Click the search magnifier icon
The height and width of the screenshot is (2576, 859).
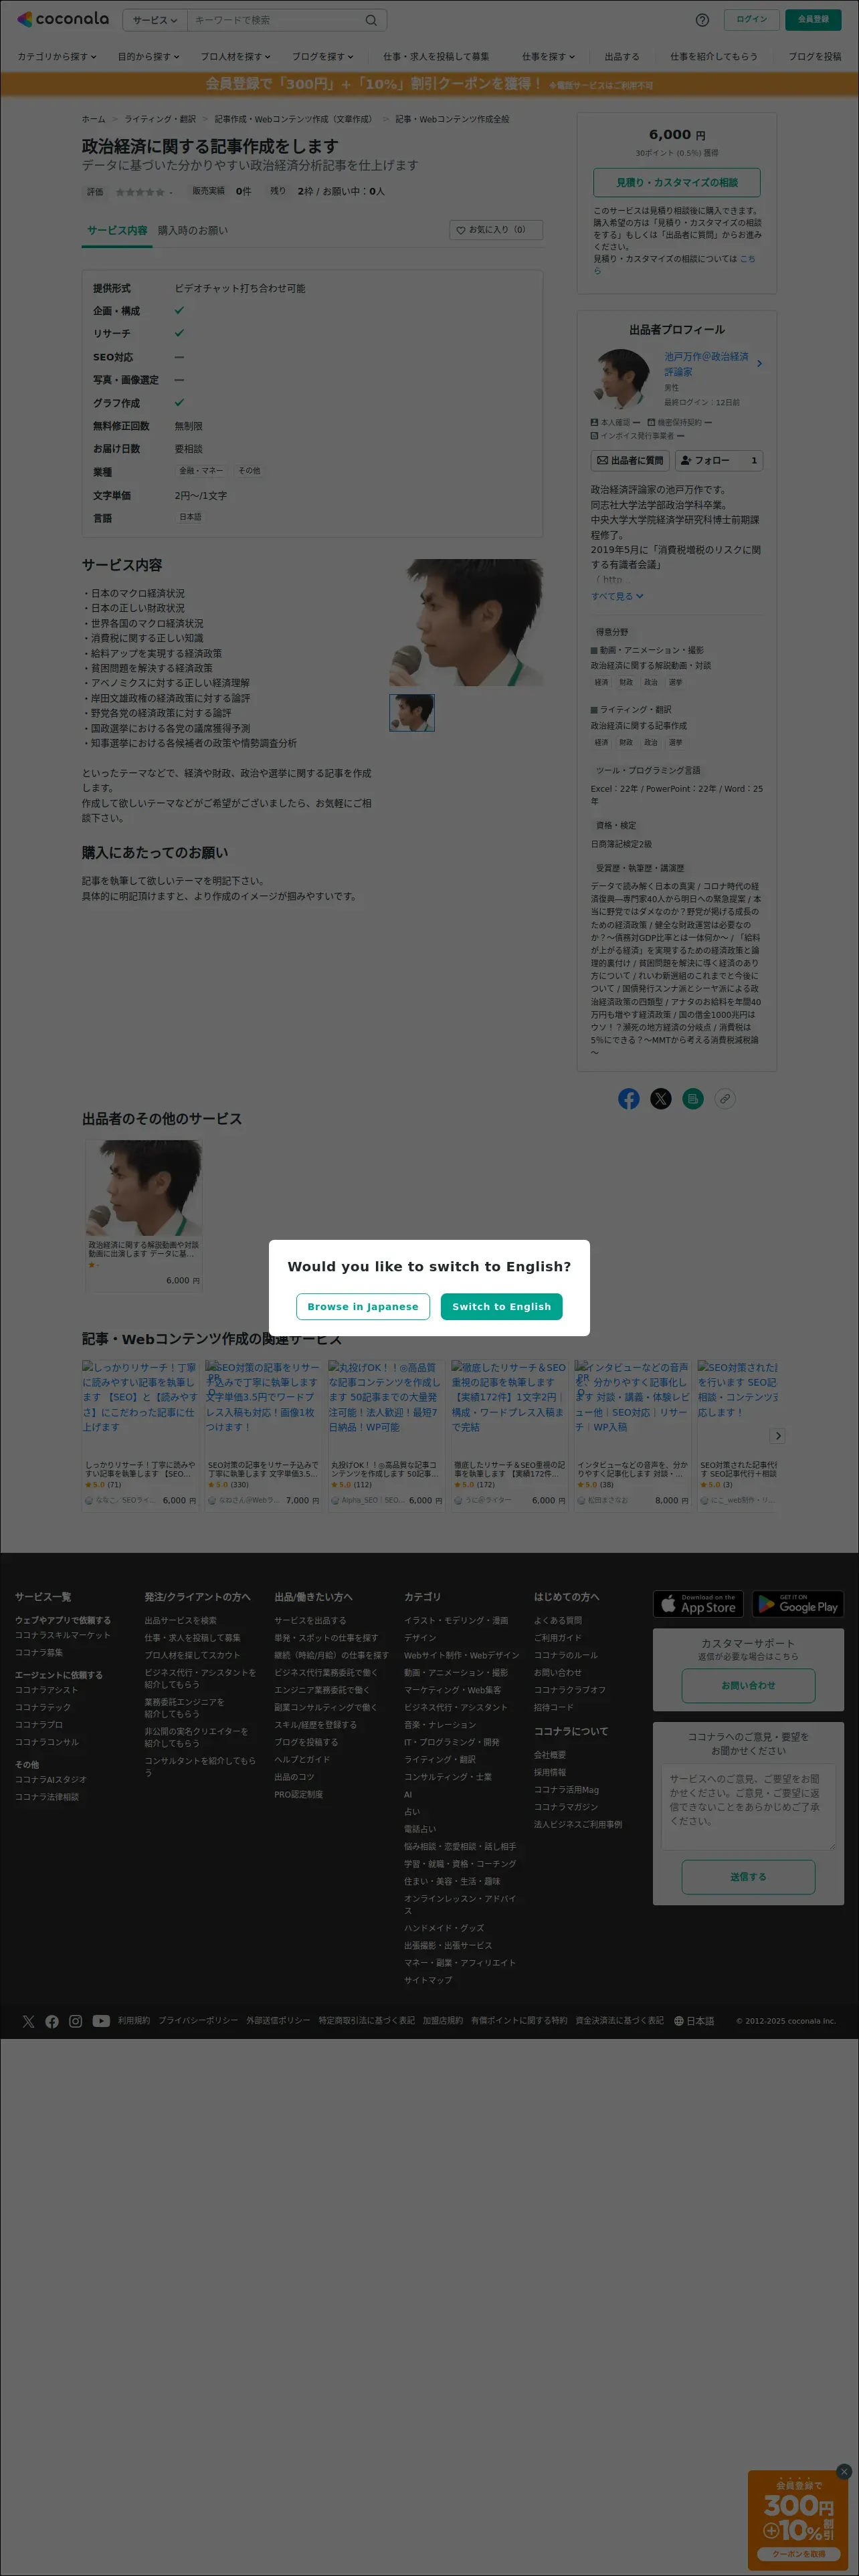371,20
